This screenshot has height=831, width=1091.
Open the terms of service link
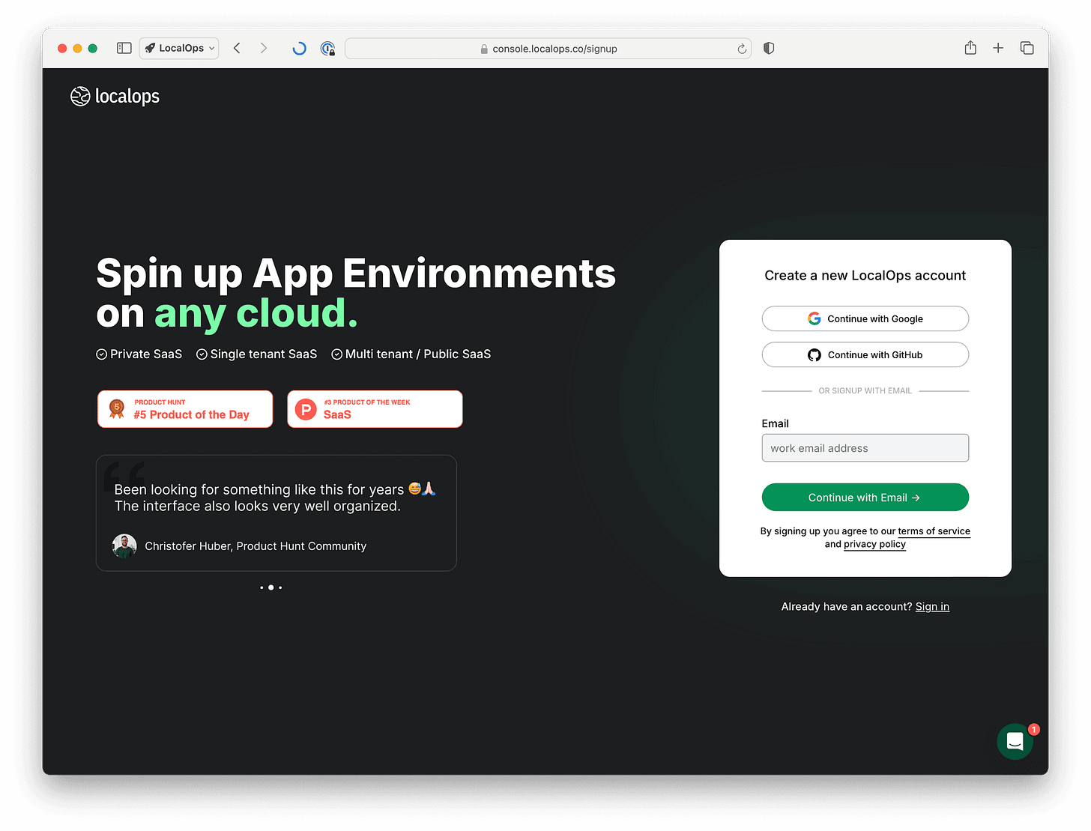click(x=934, y=531)
